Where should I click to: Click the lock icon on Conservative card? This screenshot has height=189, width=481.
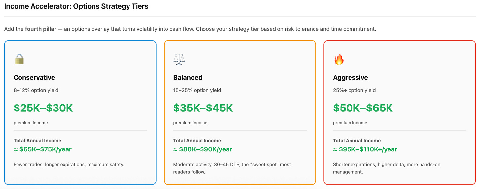(x=19, y=59)
